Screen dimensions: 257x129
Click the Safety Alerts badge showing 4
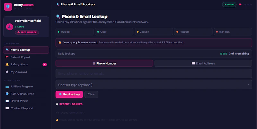(45, 64)
